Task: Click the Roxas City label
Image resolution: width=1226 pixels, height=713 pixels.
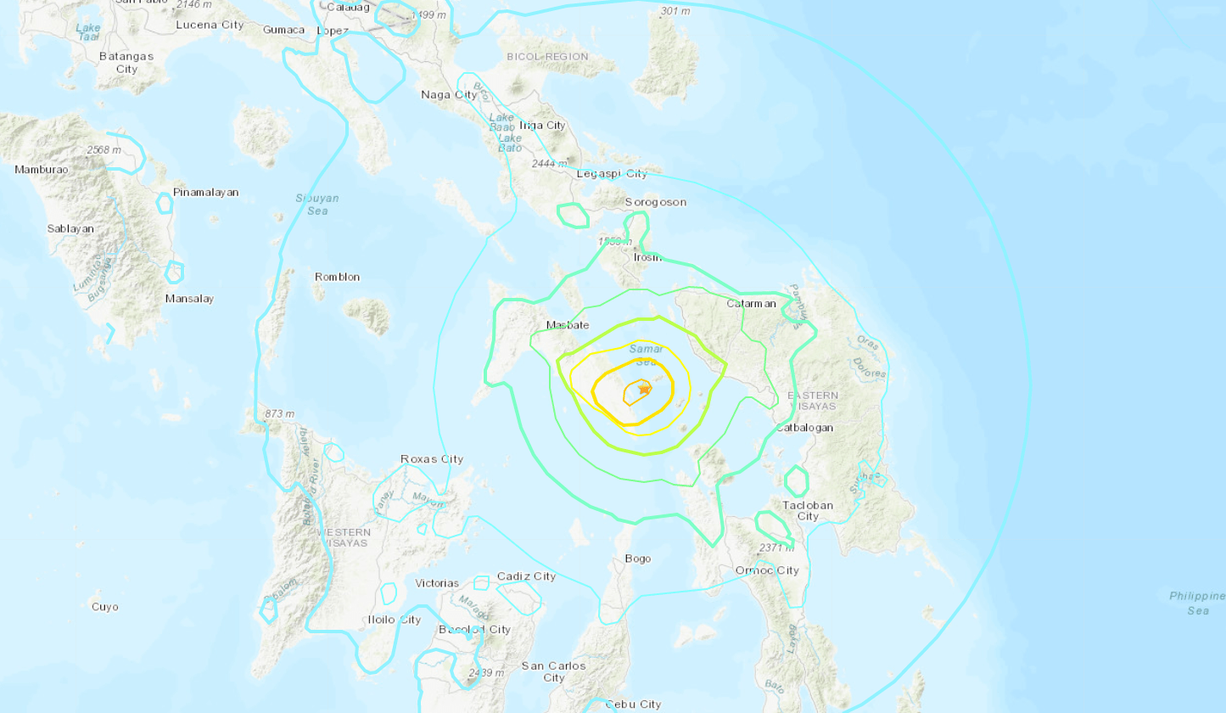Action: (432, 459)
